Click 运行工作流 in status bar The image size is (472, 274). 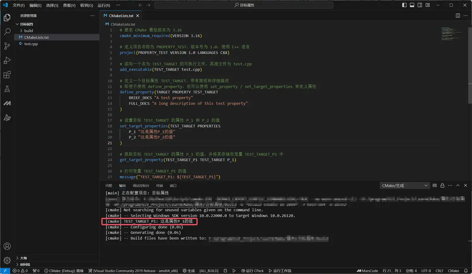tap(280, 271)
